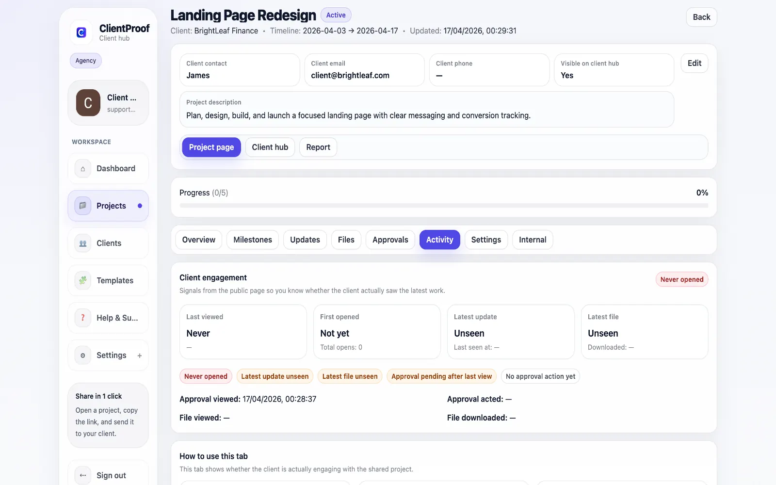The width and height of the screenshot is (776, 485).
Task: Go back using the Back button
Action: coord(701,17)
